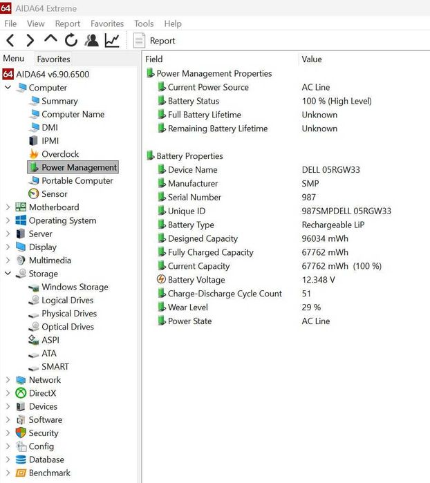The image size is (430, 483).
Task: Collapse the Storage tree node
Action: (x=8, y=274)
